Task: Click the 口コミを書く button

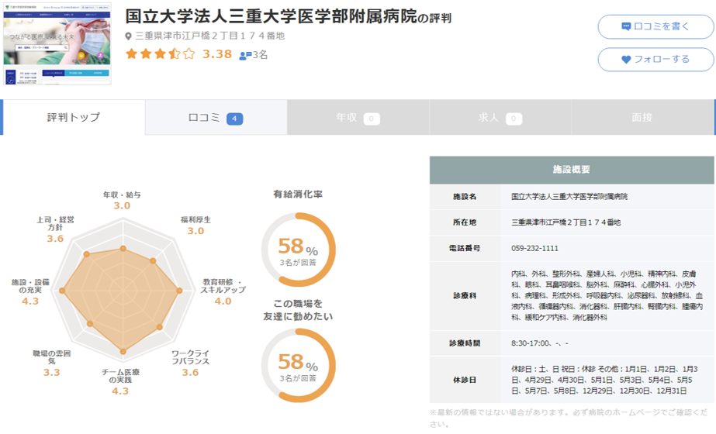Action: [655, 26]
